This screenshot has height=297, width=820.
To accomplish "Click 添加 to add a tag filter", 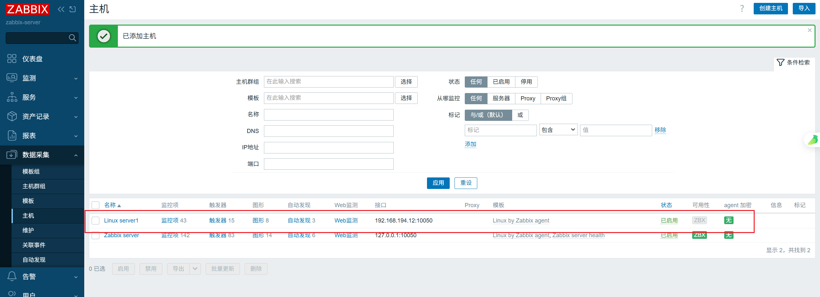I will click(471, 144).
